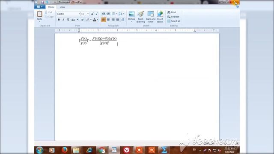This screenshot has height=154, width=274.
Task: Increase the paragraph indent
Action: 108,14
